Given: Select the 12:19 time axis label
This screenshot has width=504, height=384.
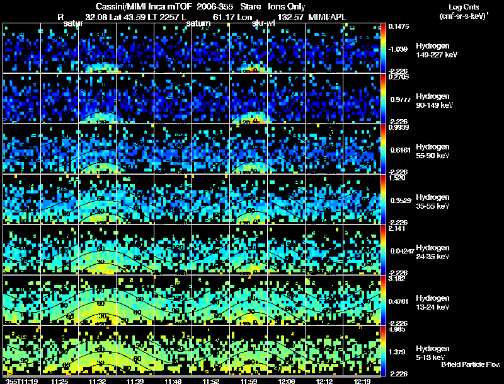Looking at the screenshot, I should coord(362,381).
